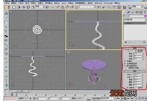147x101 pixels.
Task: Click the Select and Manipulate icon
Action: [53, 7]
